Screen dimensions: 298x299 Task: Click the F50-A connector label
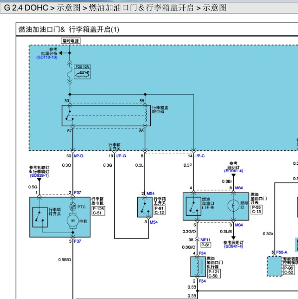(282, 252)
